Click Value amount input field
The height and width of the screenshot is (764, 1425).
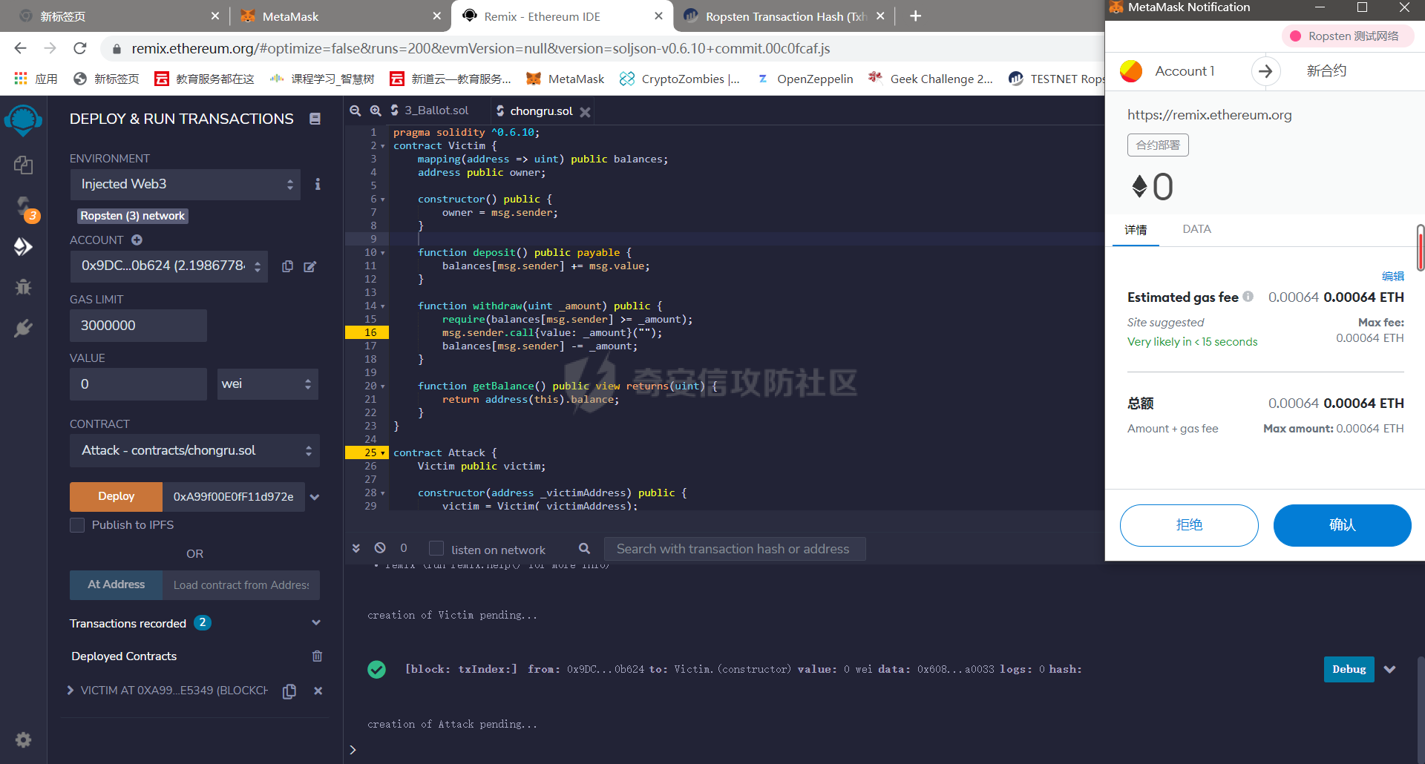[138, 384]
